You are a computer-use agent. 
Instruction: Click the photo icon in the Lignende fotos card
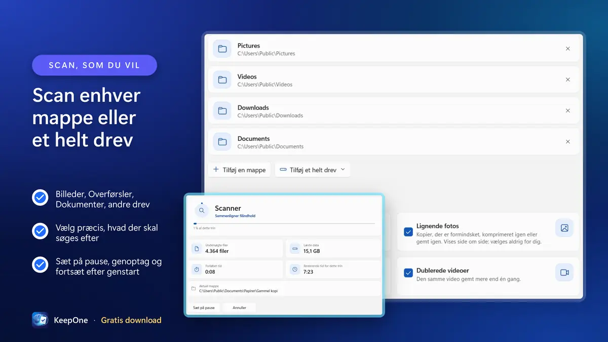(564, 228)
